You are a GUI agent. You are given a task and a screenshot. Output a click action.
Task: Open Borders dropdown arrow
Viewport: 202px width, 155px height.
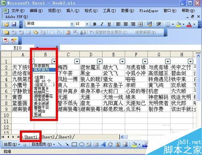tap(173, 24)
